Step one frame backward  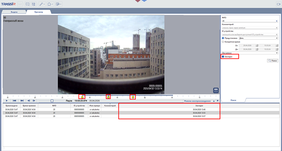click(29, 101)
